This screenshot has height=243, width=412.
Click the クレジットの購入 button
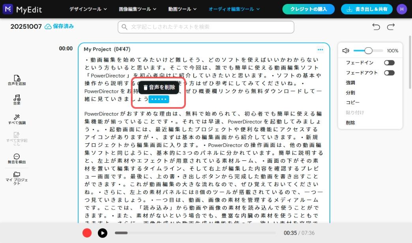point(308,9)
